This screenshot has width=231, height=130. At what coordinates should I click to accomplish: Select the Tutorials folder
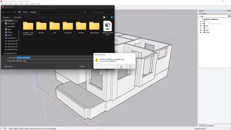pyautogui.click(x=81, y=27)
